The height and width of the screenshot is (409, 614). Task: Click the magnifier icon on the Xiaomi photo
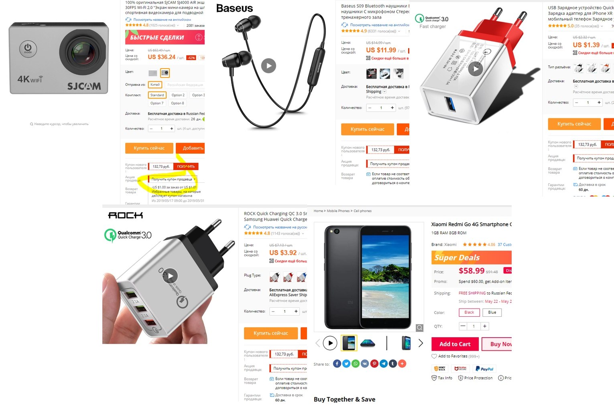tap(420, 328)
